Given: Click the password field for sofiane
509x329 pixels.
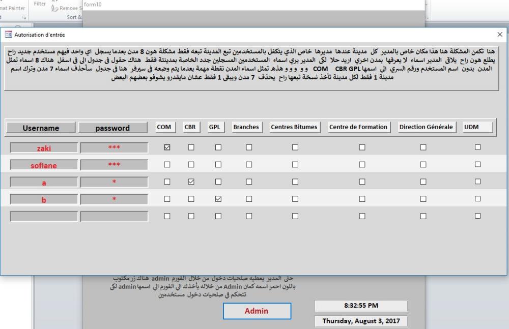Looking at the screenshot, I should (x=114, y=165).
